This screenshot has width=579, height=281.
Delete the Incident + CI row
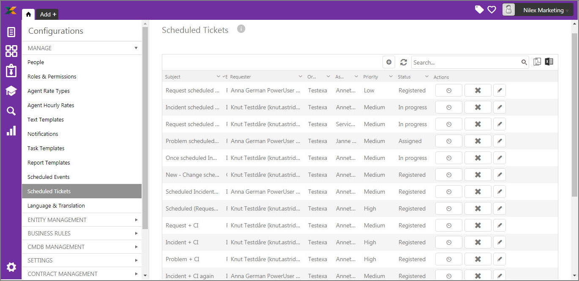(478, 242)
